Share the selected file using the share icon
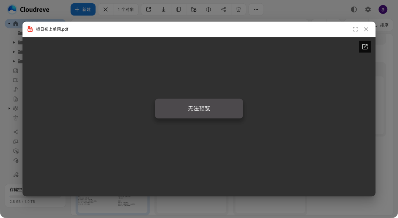Image resolution: width=398 pixels, height=218 pixels. 223,10
